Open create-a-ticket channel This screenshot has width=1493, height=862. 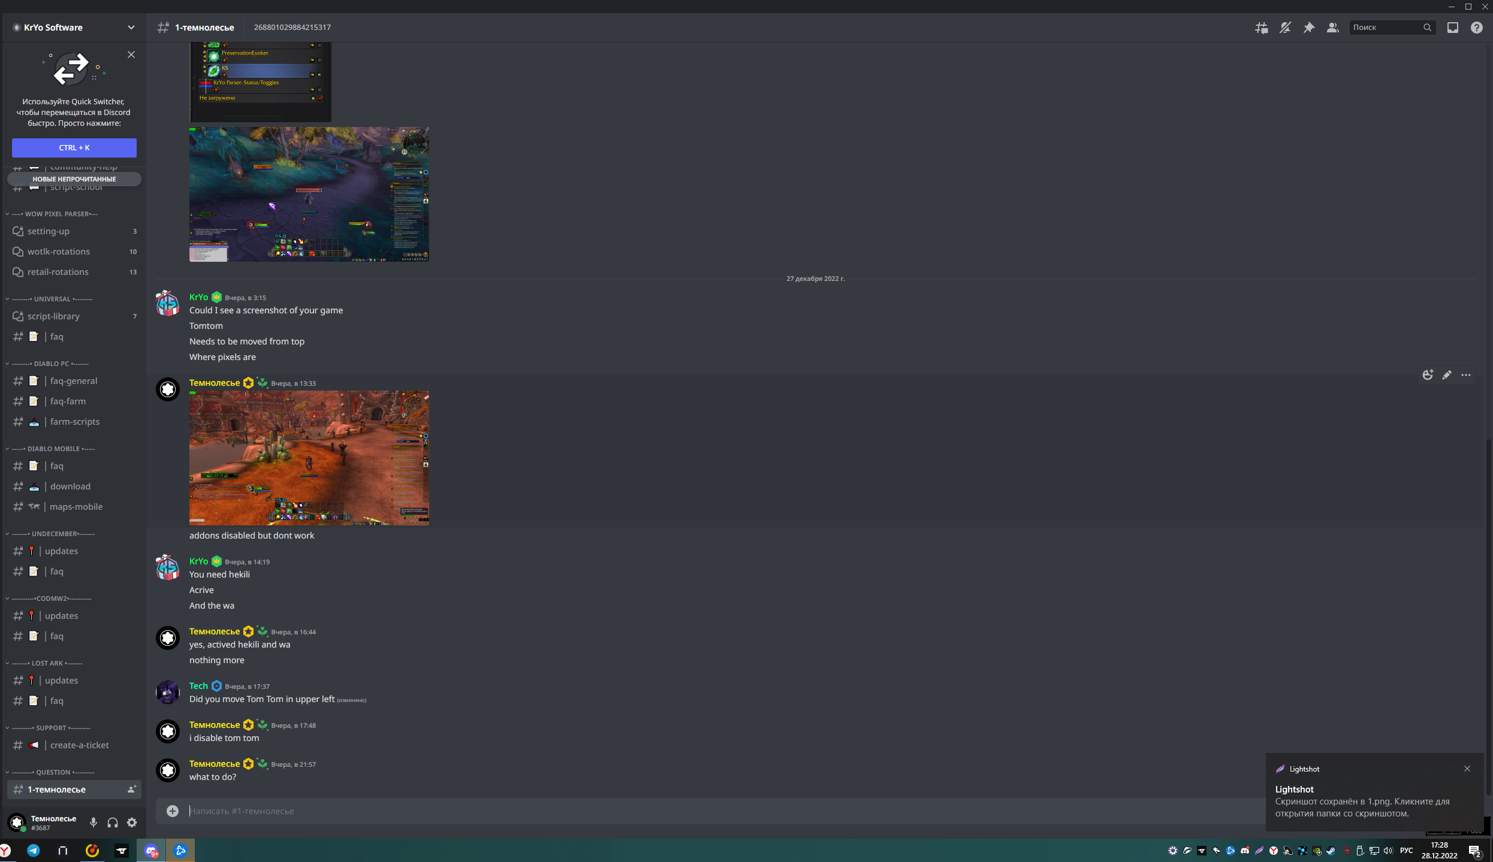74,745
